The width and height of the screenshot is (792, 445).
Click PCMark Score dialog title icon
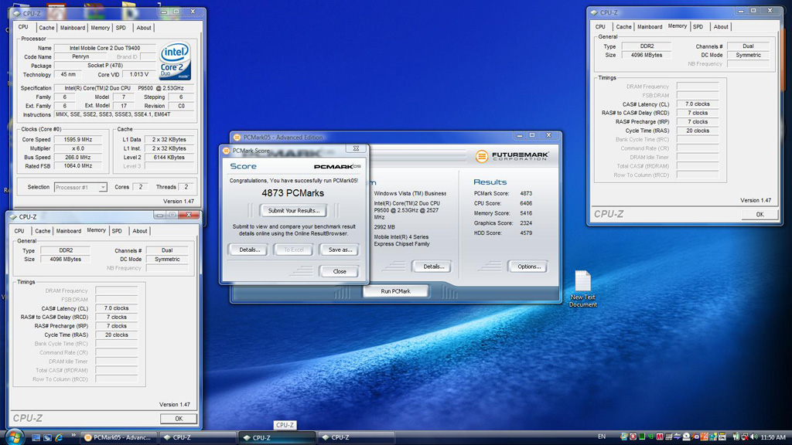227,151
